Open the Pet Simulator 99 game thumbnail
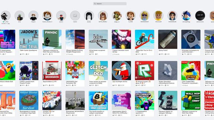The image size is (214, 120). (75, 70)
